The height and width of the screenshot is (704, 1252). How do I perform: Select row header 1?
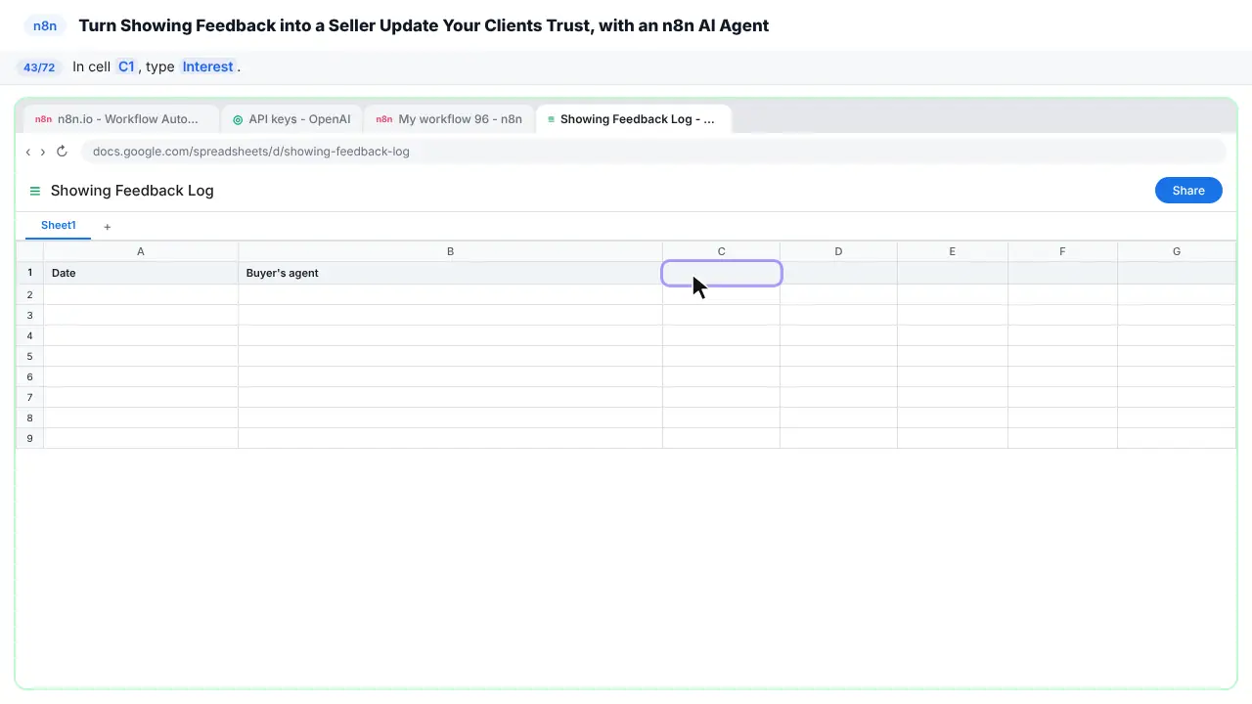(x=30, y=273)
